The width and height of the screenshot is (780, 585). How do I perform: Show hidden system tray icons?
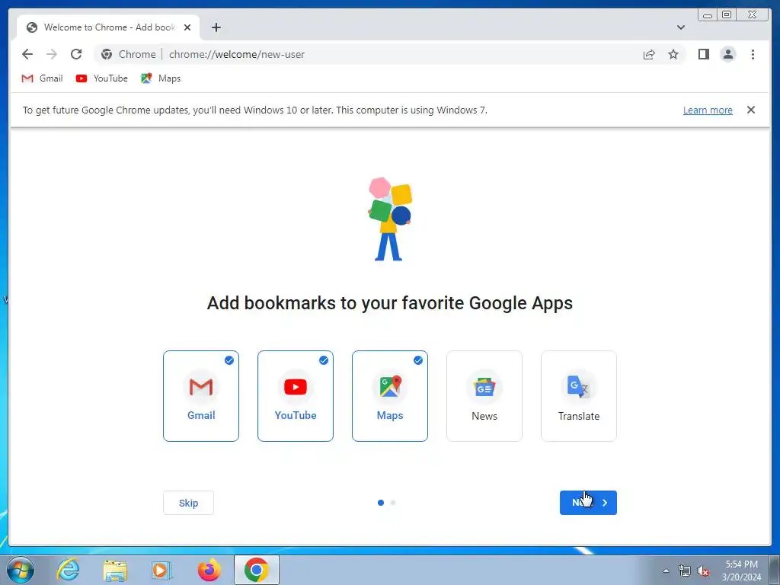(666, 571)
